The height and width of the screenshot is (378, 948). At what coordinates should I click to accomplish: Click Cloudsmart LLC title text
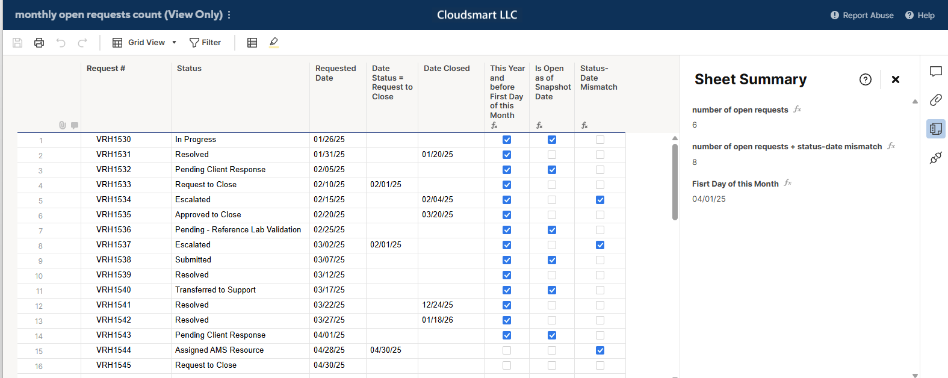pyautogui.click(x=477, y=15)
